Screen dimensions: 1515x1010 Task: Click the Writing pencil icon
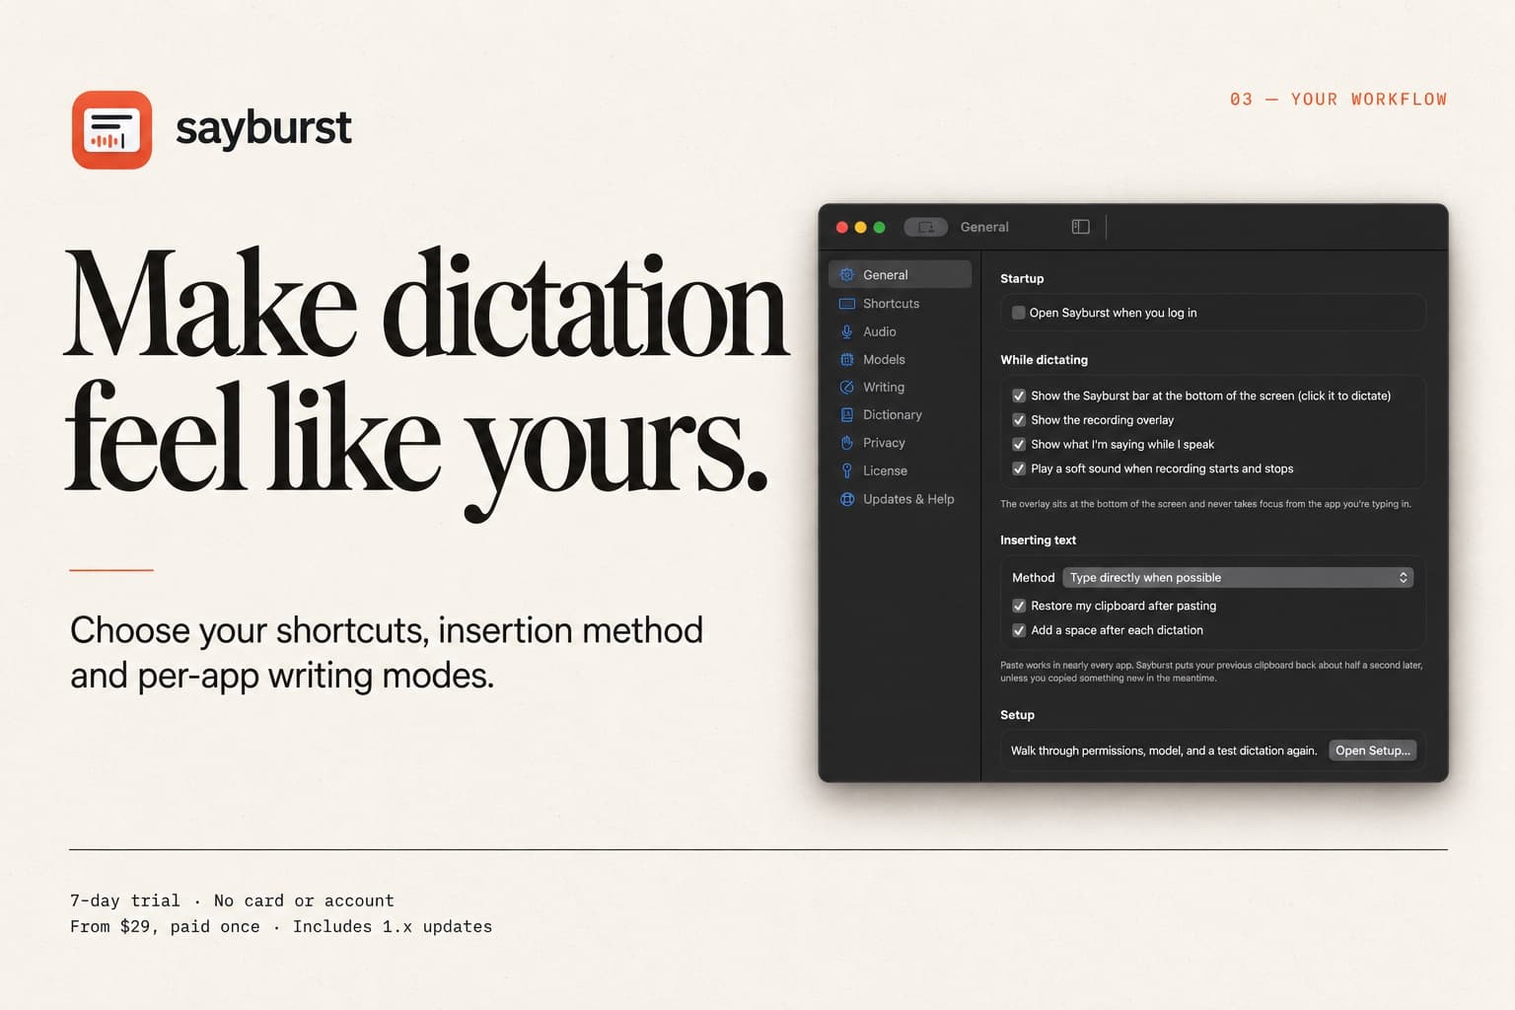click(x=846, y=387)
